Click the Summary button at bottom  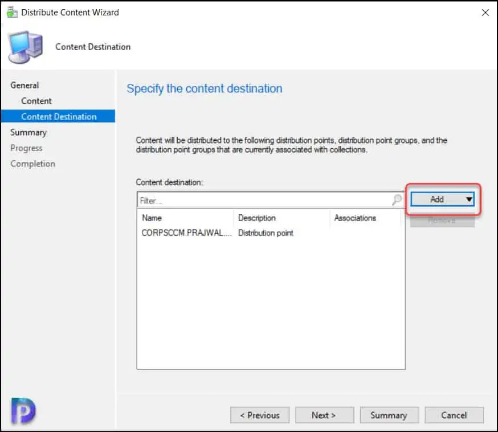click(389, 415)
